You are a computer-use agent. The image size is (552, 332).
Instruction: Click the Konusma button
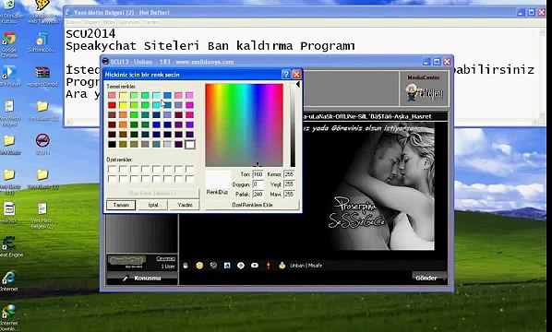click(x=142, y=278)
